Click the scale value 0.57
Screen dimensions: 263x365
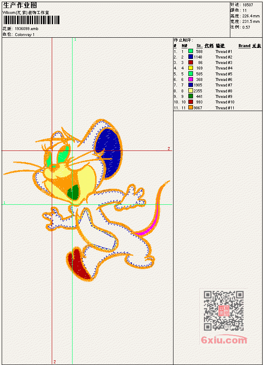coord(246,28)
